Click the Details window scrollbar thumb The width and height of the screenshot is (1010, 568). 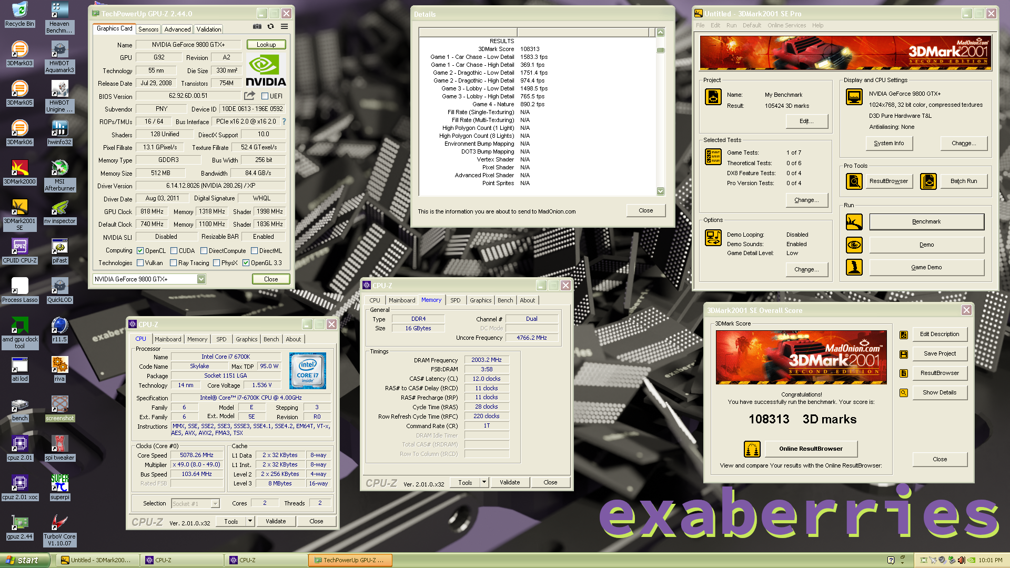[660, 50]
